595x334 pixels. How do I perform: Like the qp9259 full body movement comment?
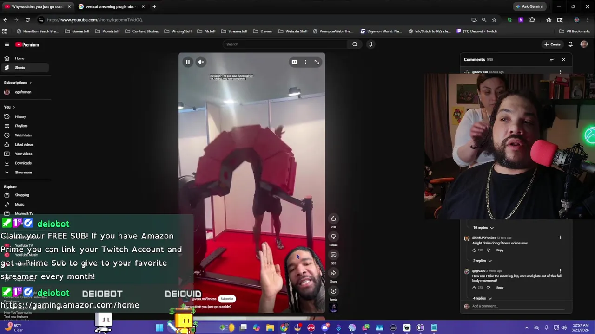[475, 288]
